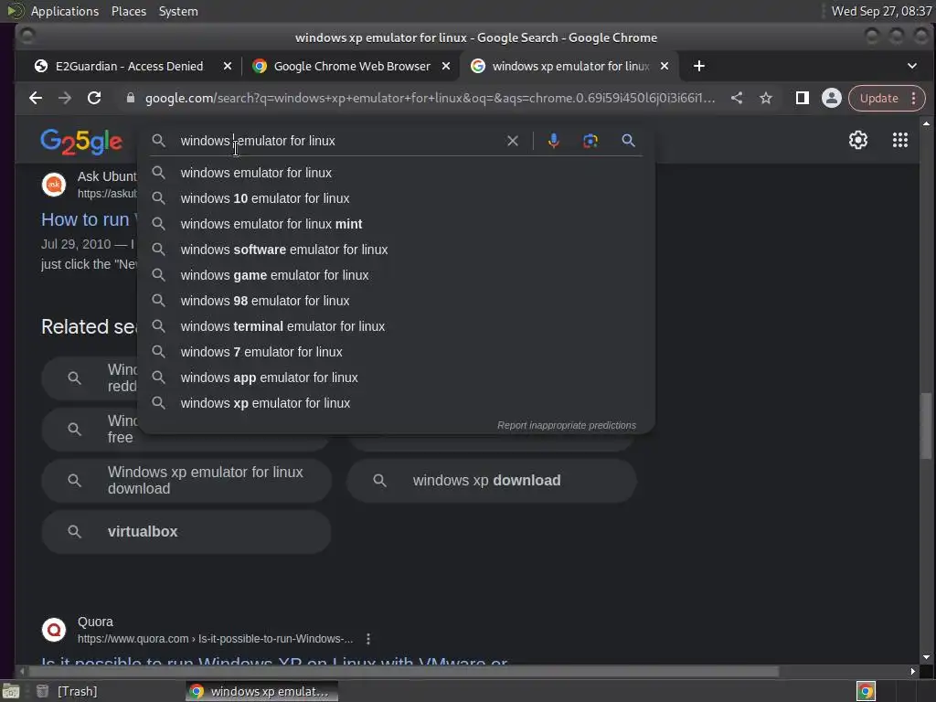Viewport: 936px width, 702px height.
Task: Go back to the previous page
Action: pos(36,98)
